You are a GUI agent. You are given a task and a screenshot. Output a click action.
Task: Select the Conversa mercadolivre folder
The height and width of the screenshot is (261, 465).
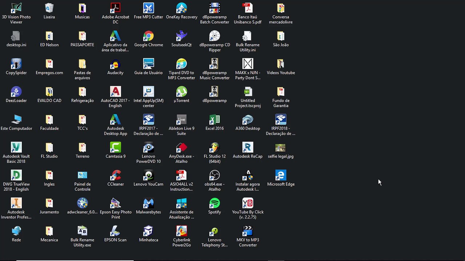coord(281,8)
